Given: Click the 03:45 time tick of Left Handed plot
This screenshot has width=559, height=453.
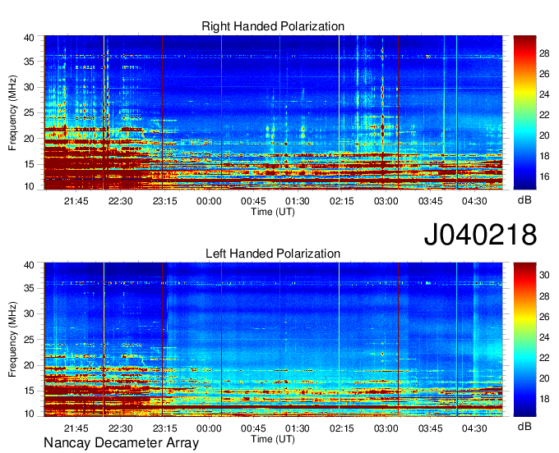Looking at the screenshot, I should pos(430,428).
